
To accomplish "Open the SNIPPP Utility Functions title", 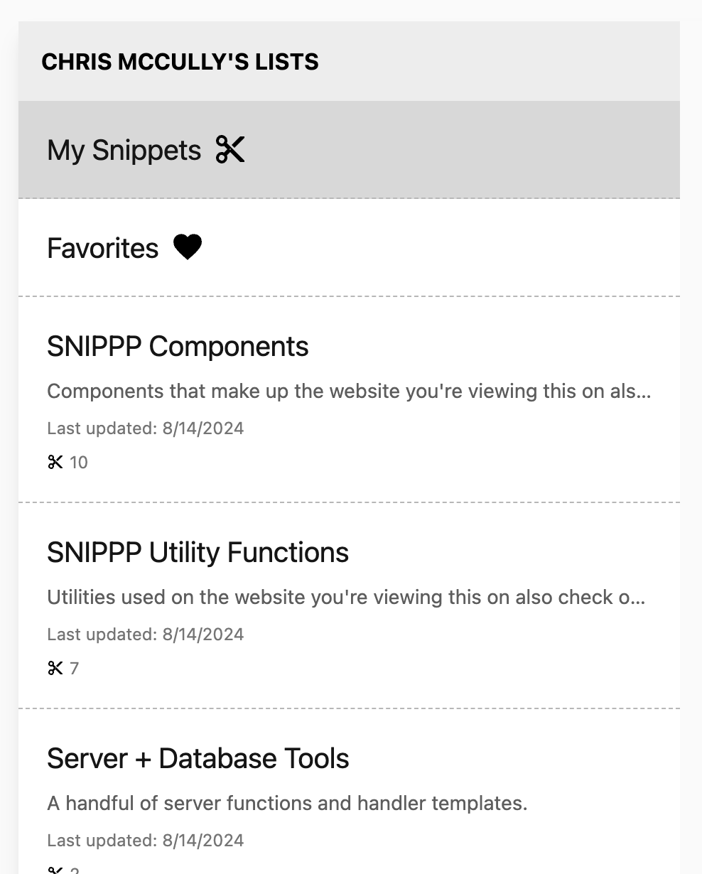I will [x=198, y=553].
